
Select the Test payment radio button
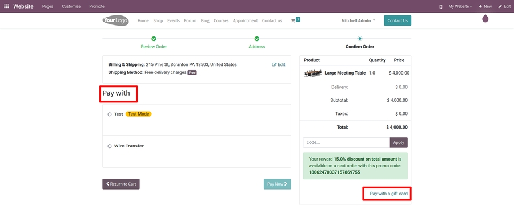pos(110,114)
